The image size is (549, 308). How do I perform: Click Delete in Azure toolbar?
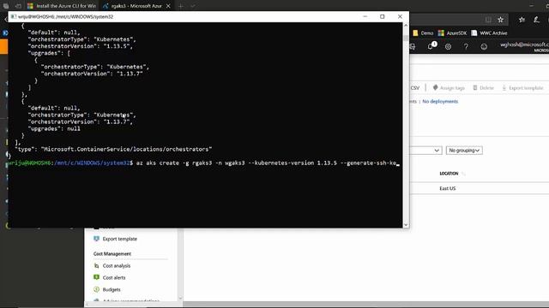[x=483, y=87]
